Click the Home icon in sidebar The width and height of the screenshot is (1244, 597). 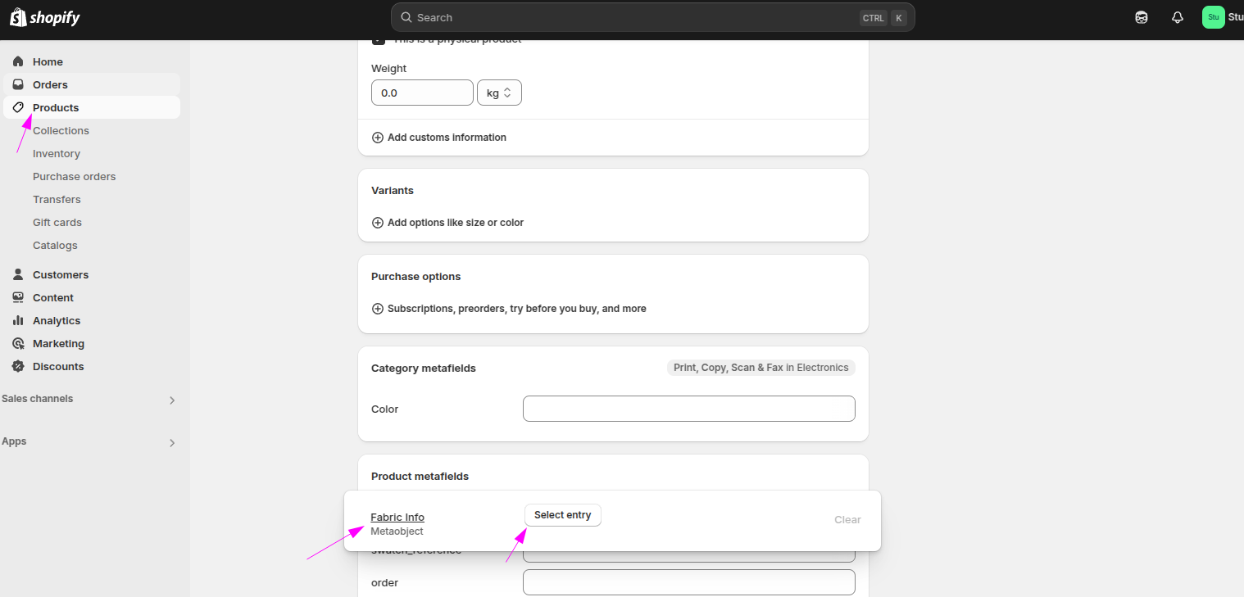click(18, 61)
